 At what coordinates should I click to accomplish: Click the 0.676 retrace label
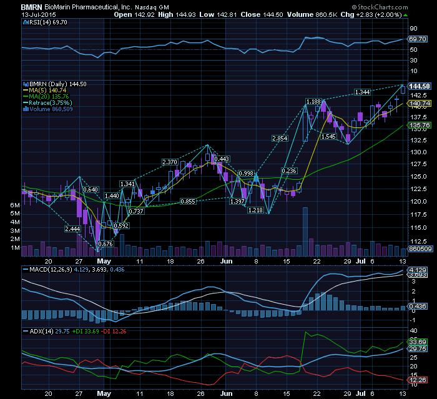tap(106, 244)
